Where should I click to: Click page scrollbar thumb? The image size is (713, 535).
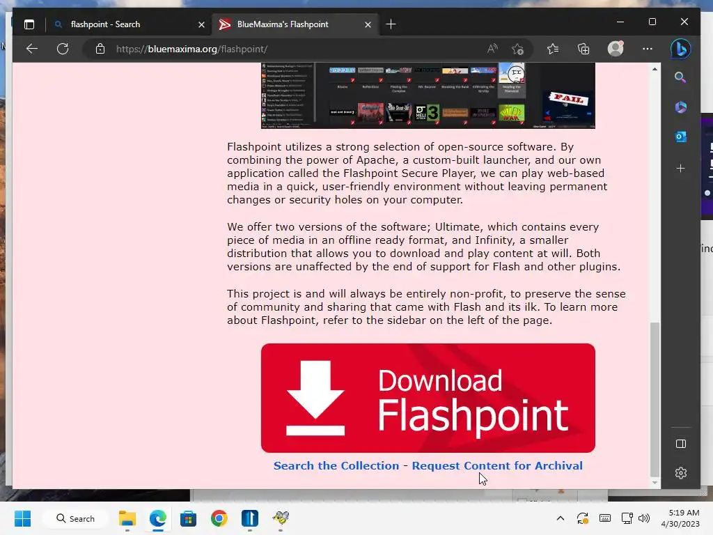click(x=655, y=399)
